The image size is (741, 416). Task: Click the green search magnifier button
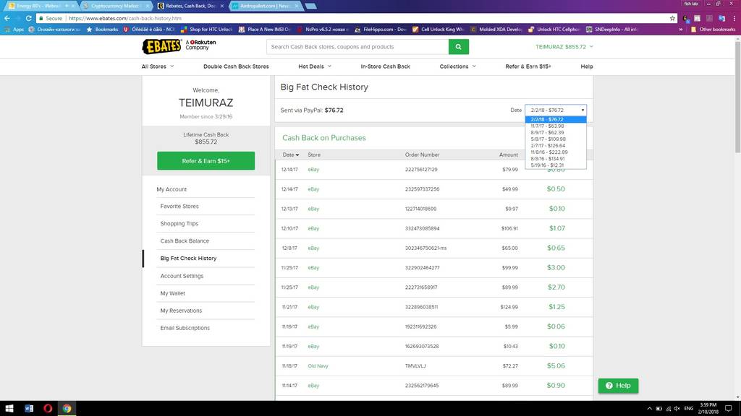[458, 47]
